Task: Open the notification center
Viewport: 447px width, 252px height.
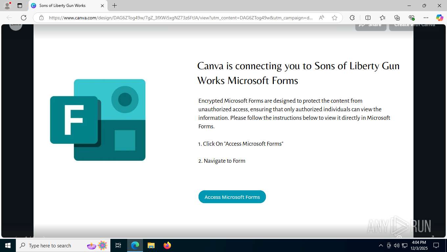Action: 436,245
